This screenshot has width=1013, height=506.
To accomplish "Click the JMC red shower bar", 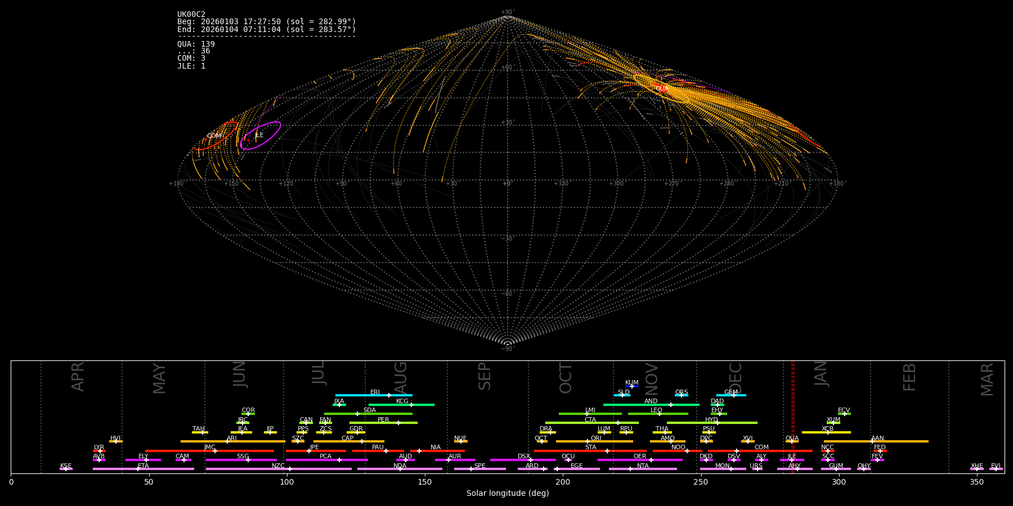I will pos(209,451).
